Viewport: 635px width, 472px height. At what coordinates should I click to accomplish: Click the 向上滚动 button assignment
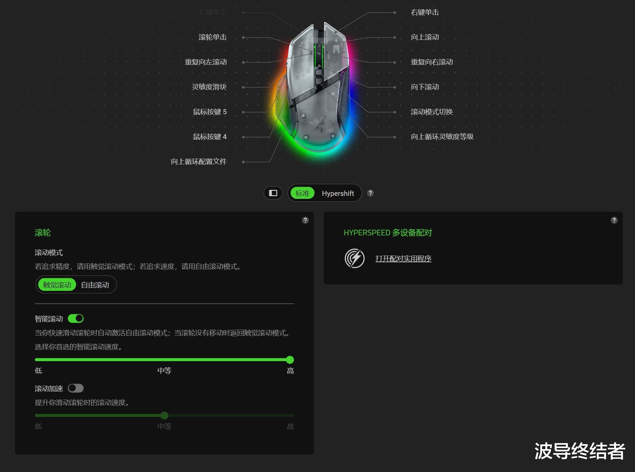(425, 37)
